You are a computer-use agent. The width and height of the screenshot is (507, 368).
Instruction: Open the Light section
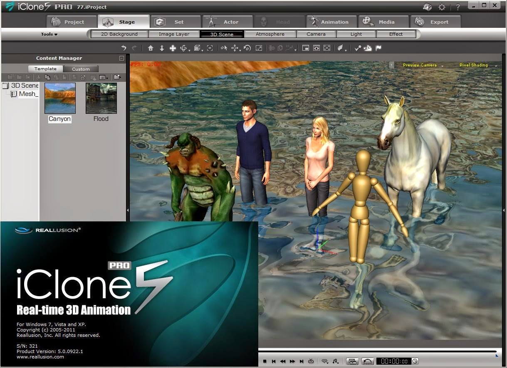click(x=356, y=34)
